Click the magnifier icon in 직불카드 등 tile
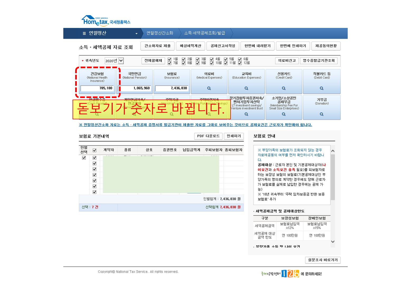Screen dimensions: 411x284 coord(322,88)
